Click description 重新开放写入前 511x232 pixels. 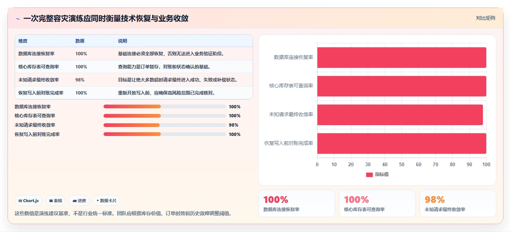pyautogui.click(x=166, y=93)
